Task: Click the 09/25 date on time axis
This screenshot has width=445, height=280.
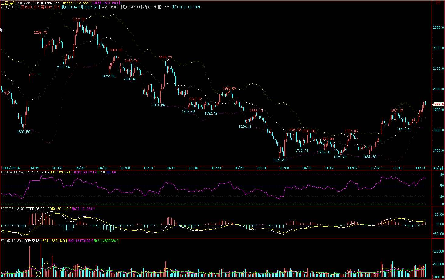Action: (x=80, y=168)
